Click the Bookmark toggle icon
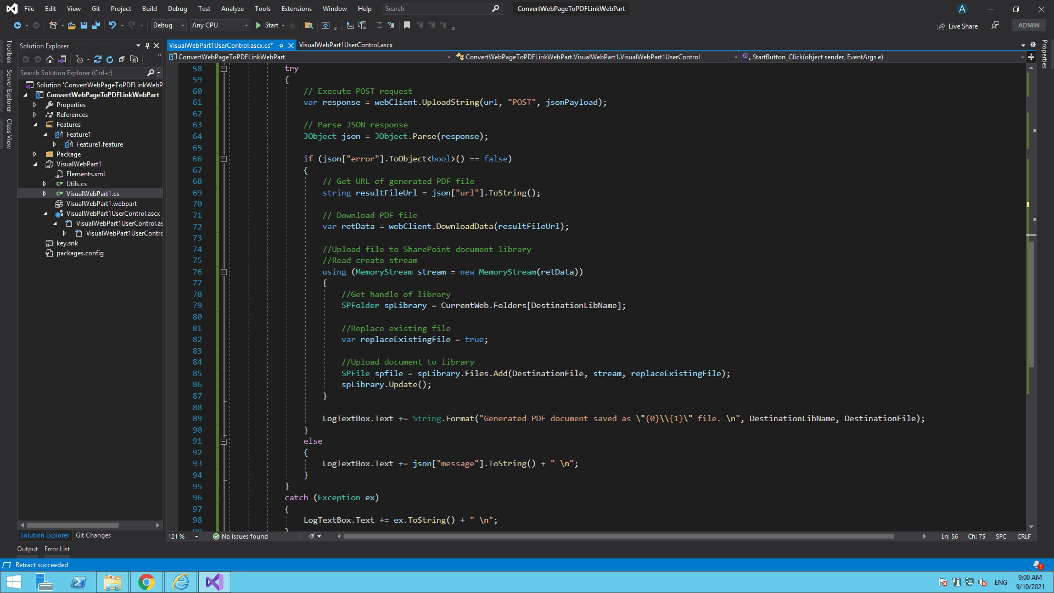Screen dimensions: 1054x593 [407, 25]
